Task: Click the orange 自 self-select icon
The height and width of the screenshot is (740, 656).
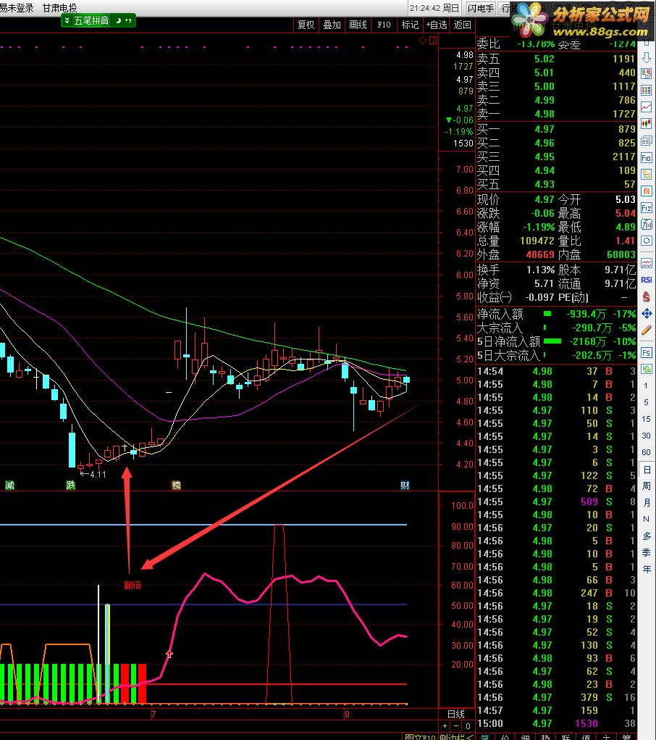Action: pyautogui.click(x=646, y=191)
